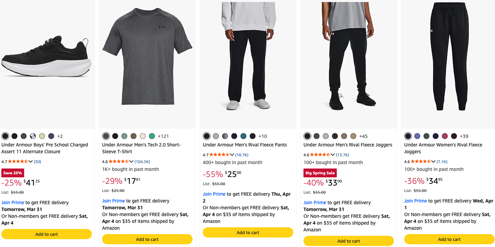
Task: Show the +121 more T-shirt colors
Action: tap(163, 136)
